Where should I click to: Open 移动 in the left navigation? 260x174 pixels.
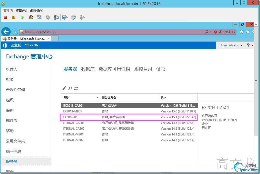(10, 131)
